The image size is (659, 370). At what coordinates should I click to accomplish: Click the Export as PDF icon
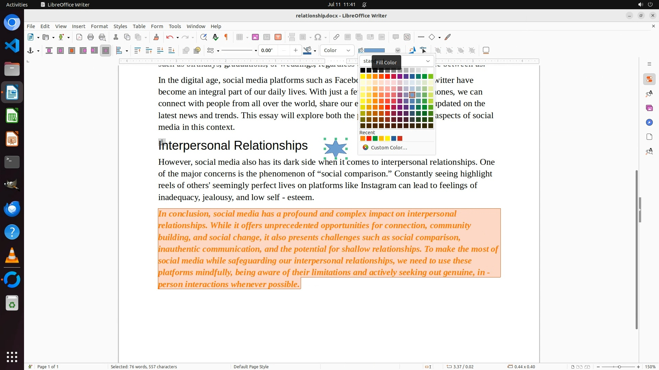click(x=79, y=37)
